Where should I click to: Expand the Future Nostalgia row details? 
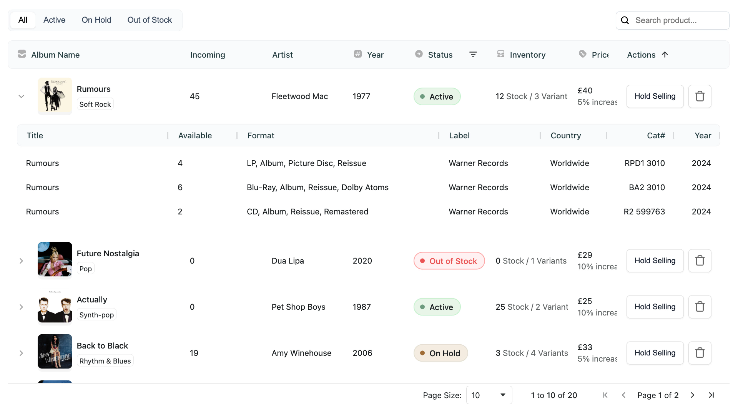[22, 261]
